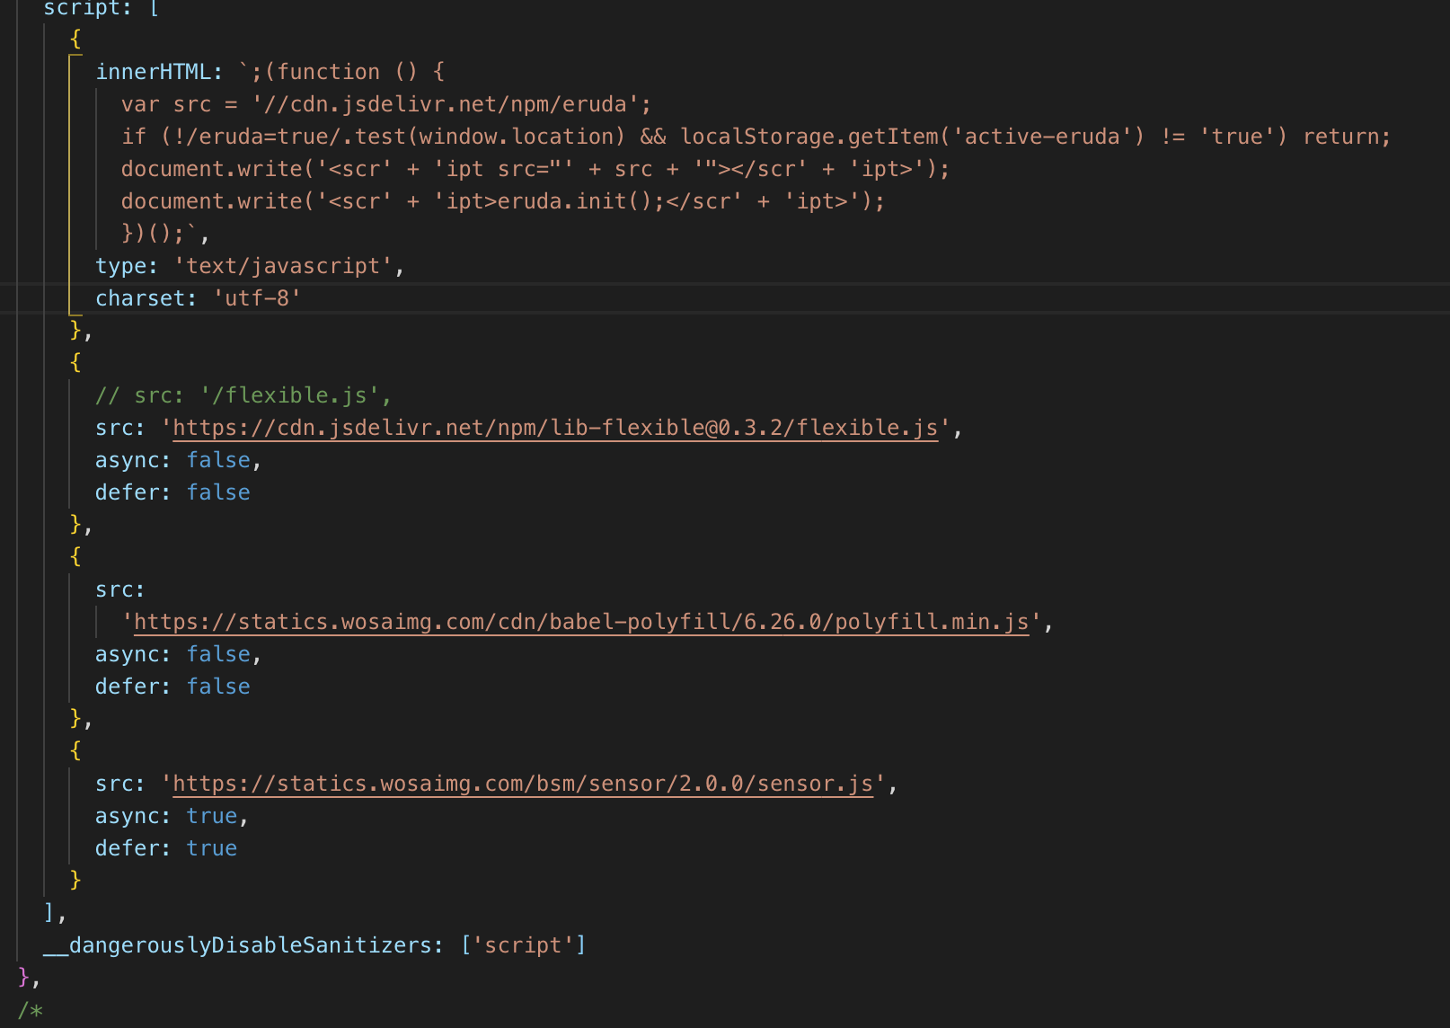Click the function keyword in innerHTML template

coord(328,72)
